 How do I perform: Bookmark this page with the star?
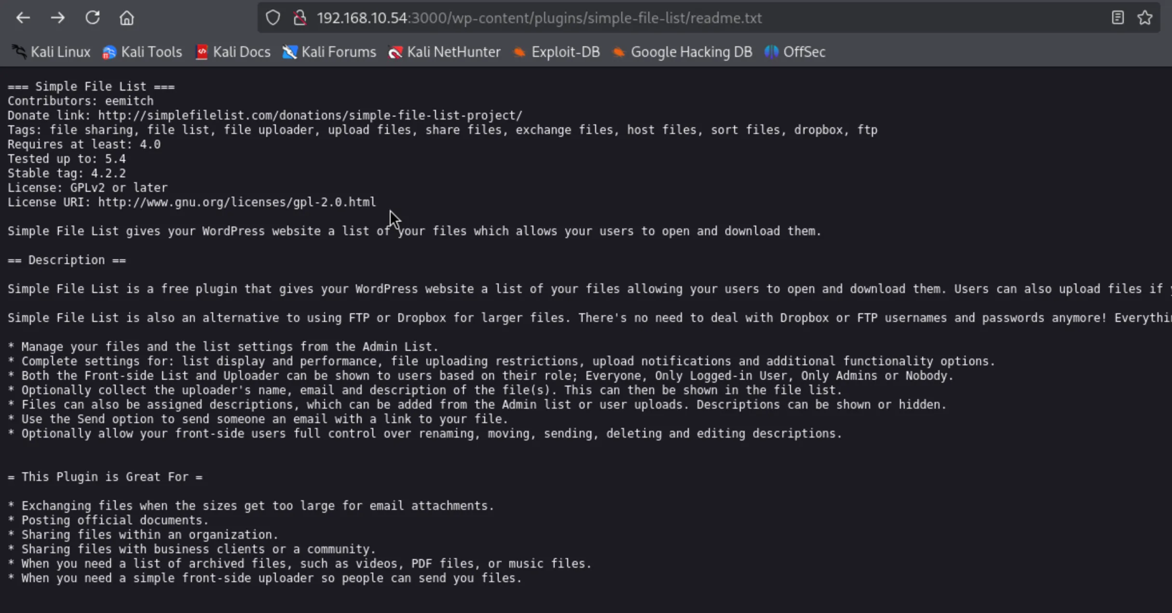tap(1145, 18)
